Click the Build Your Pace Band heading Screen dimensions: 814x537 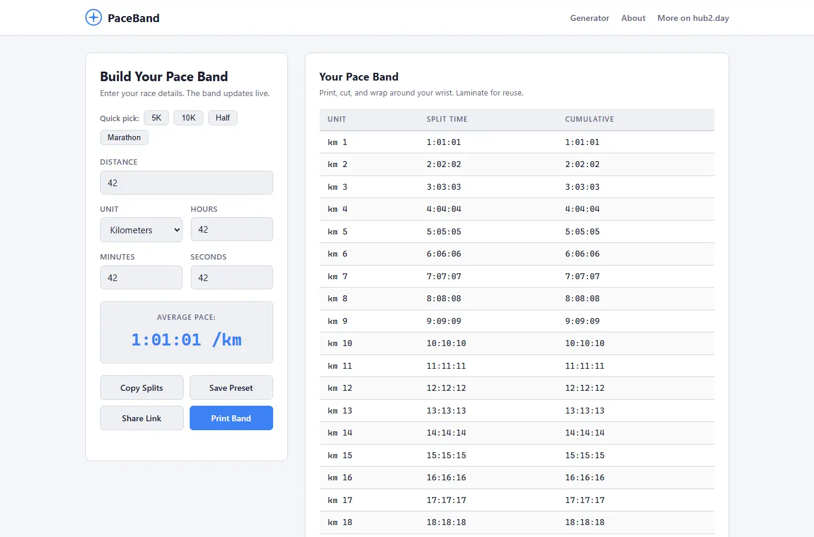point(164,76)
